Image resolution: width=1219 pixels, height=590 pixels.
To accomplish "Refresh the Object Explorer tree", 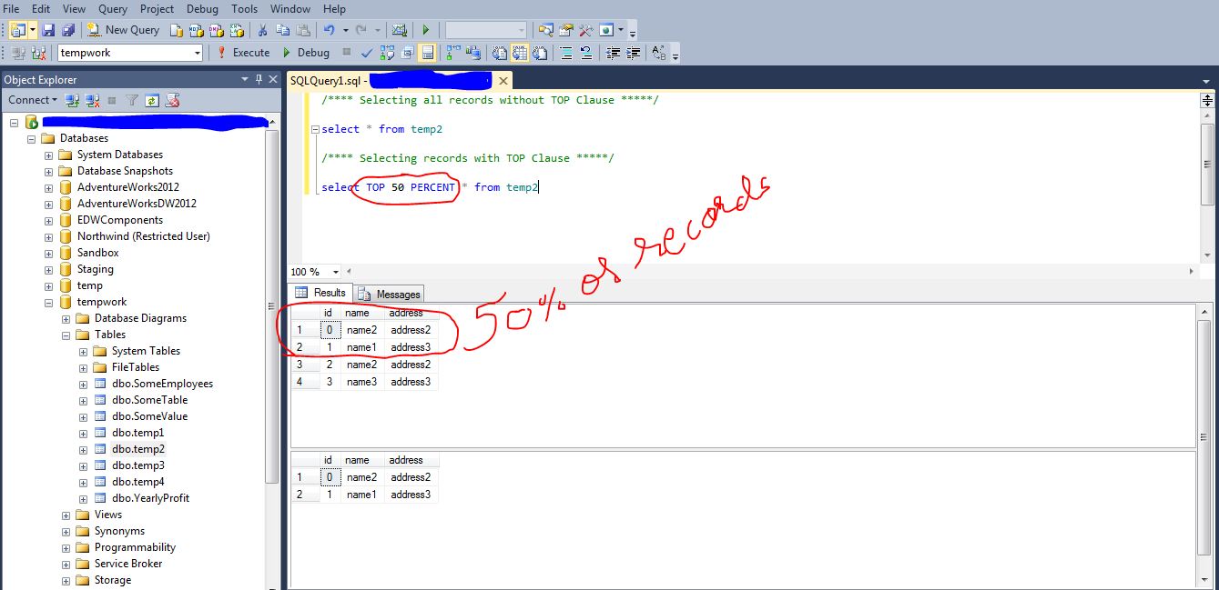I will (152, 100).
